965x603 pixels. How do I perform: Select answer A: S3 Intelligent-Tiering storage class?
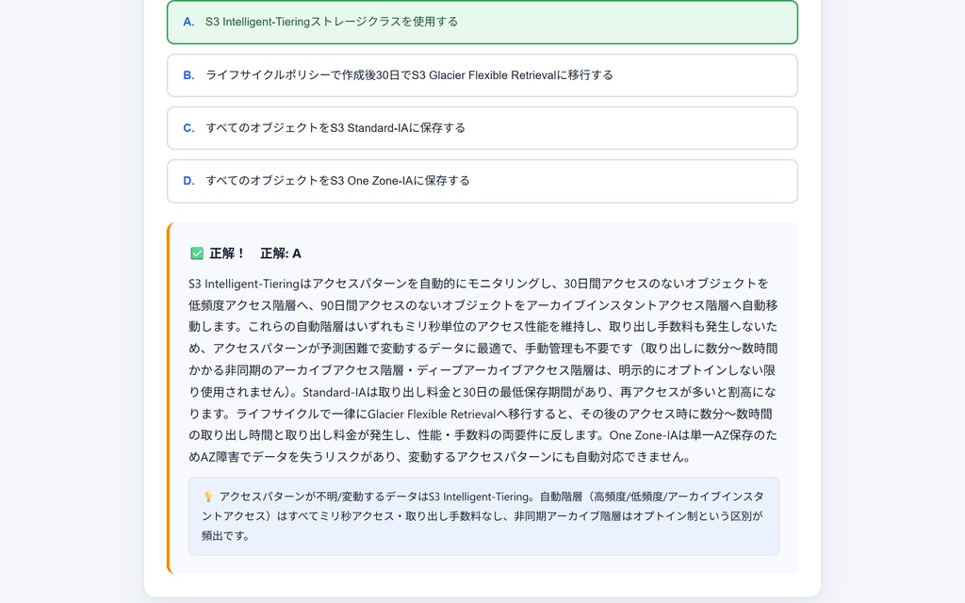482,23
